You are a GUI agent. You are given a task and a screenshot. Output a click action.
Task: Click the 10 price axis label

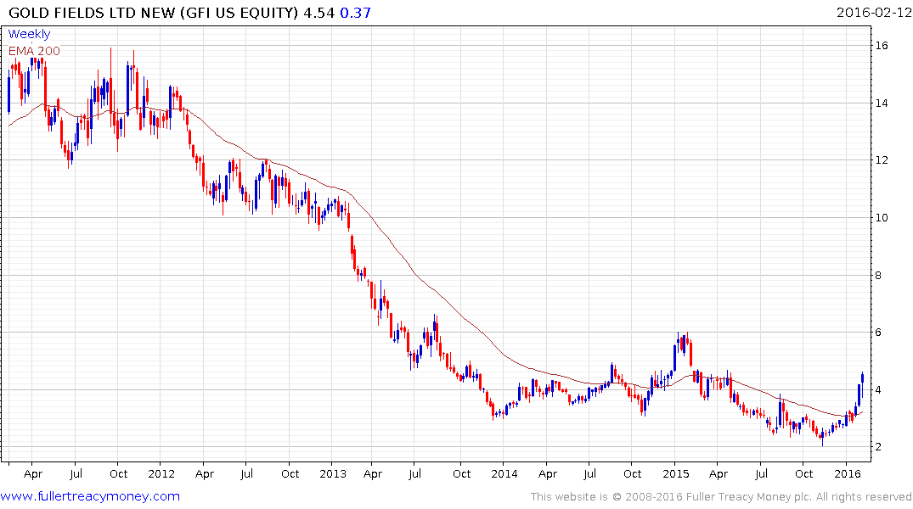882,217
